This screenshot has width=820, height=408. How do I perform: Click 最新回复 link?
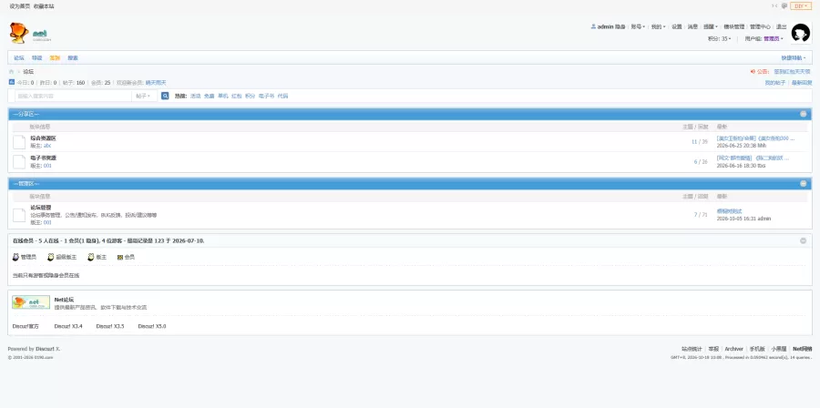[x=801, y=83]
